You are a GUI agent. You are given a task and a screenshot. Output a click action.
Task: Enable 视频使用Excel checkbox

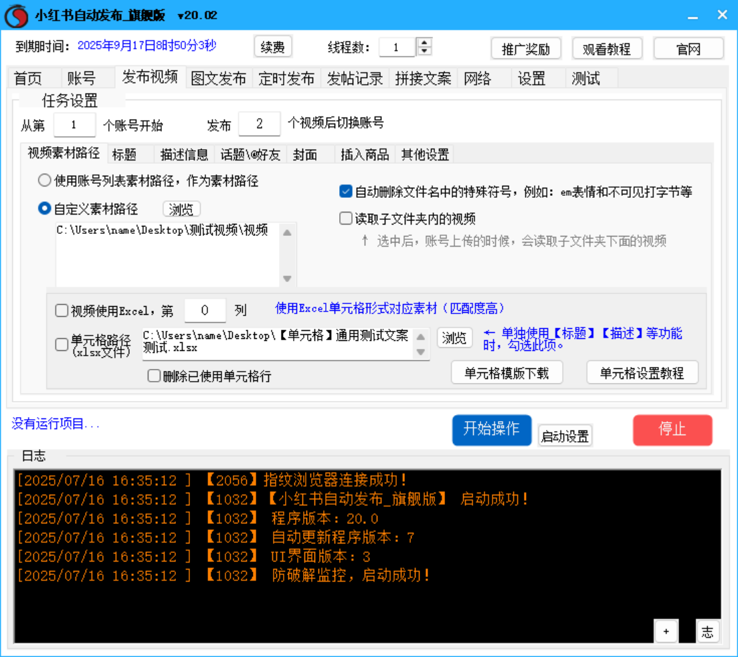62,310
